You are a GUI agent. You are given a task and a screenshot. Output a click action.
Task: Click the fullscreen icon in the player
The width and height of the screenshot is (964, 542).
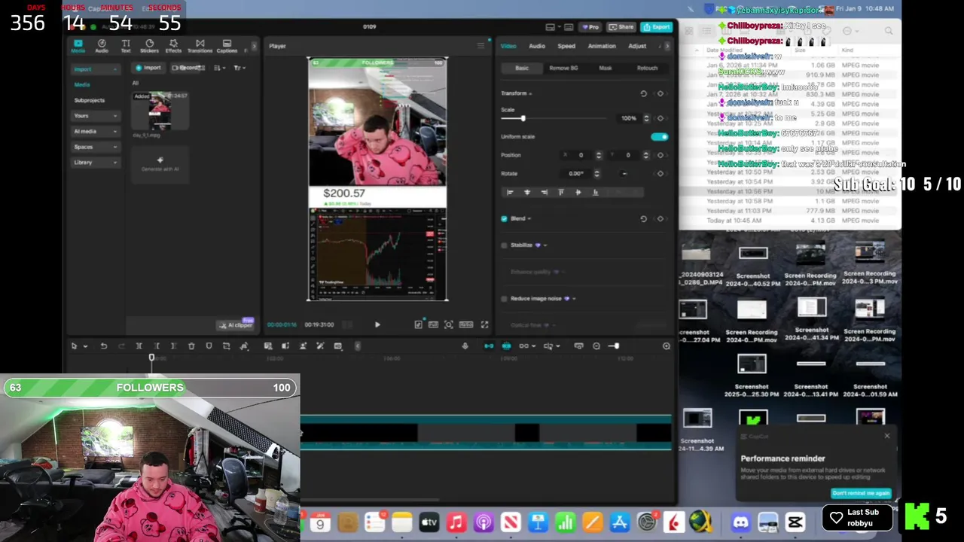click(484, 324)
